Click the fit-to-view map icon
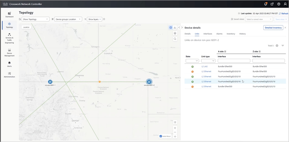 (x=175, y=136)
